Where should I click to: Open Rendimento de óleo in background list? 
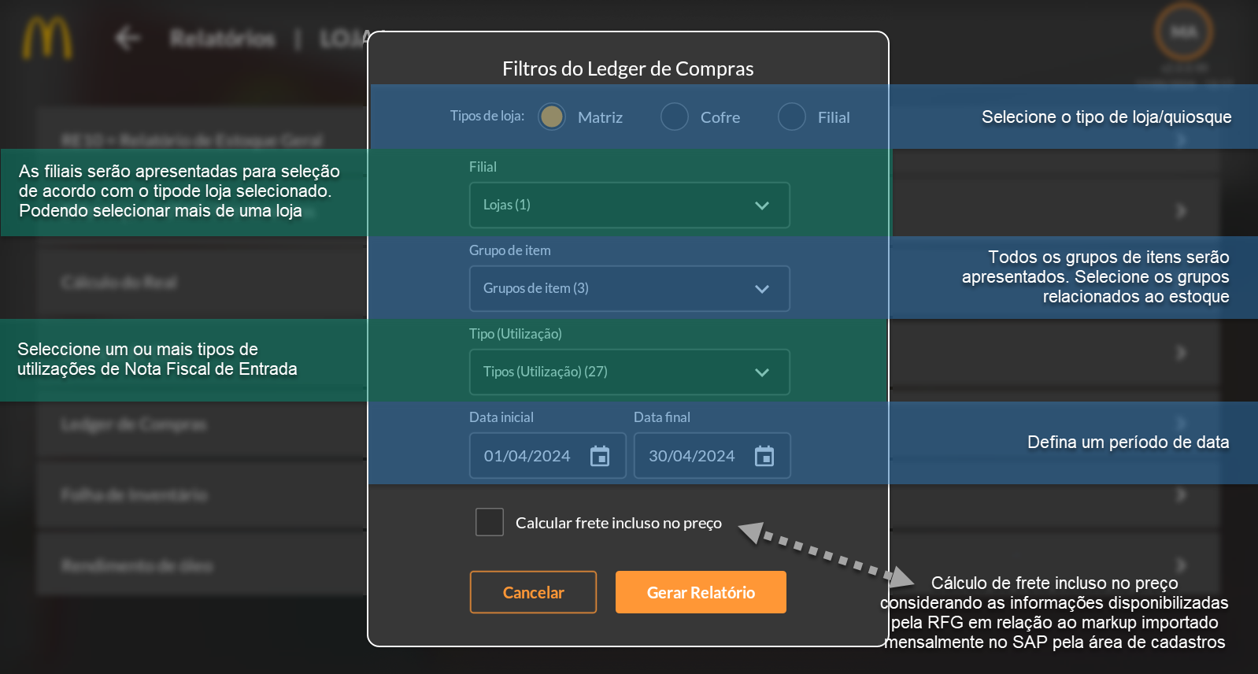(x=137, y=566)
